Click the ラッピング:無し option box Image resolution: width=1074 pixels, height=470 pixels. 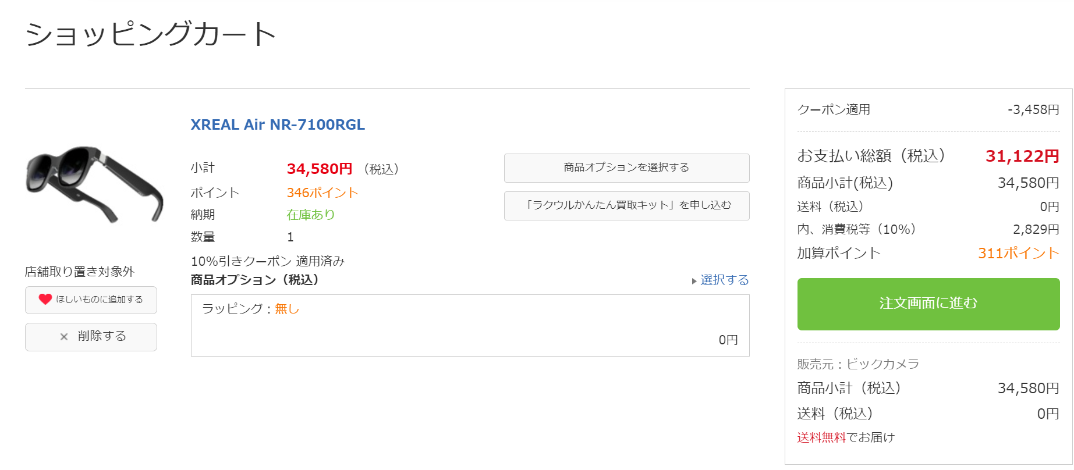pos(470,325)
